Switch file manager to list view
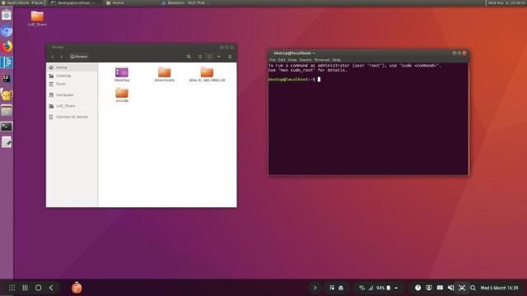Image resolution: width=527 pixels, height=296 pixels. pyautogui.click(x=200, y=57)
